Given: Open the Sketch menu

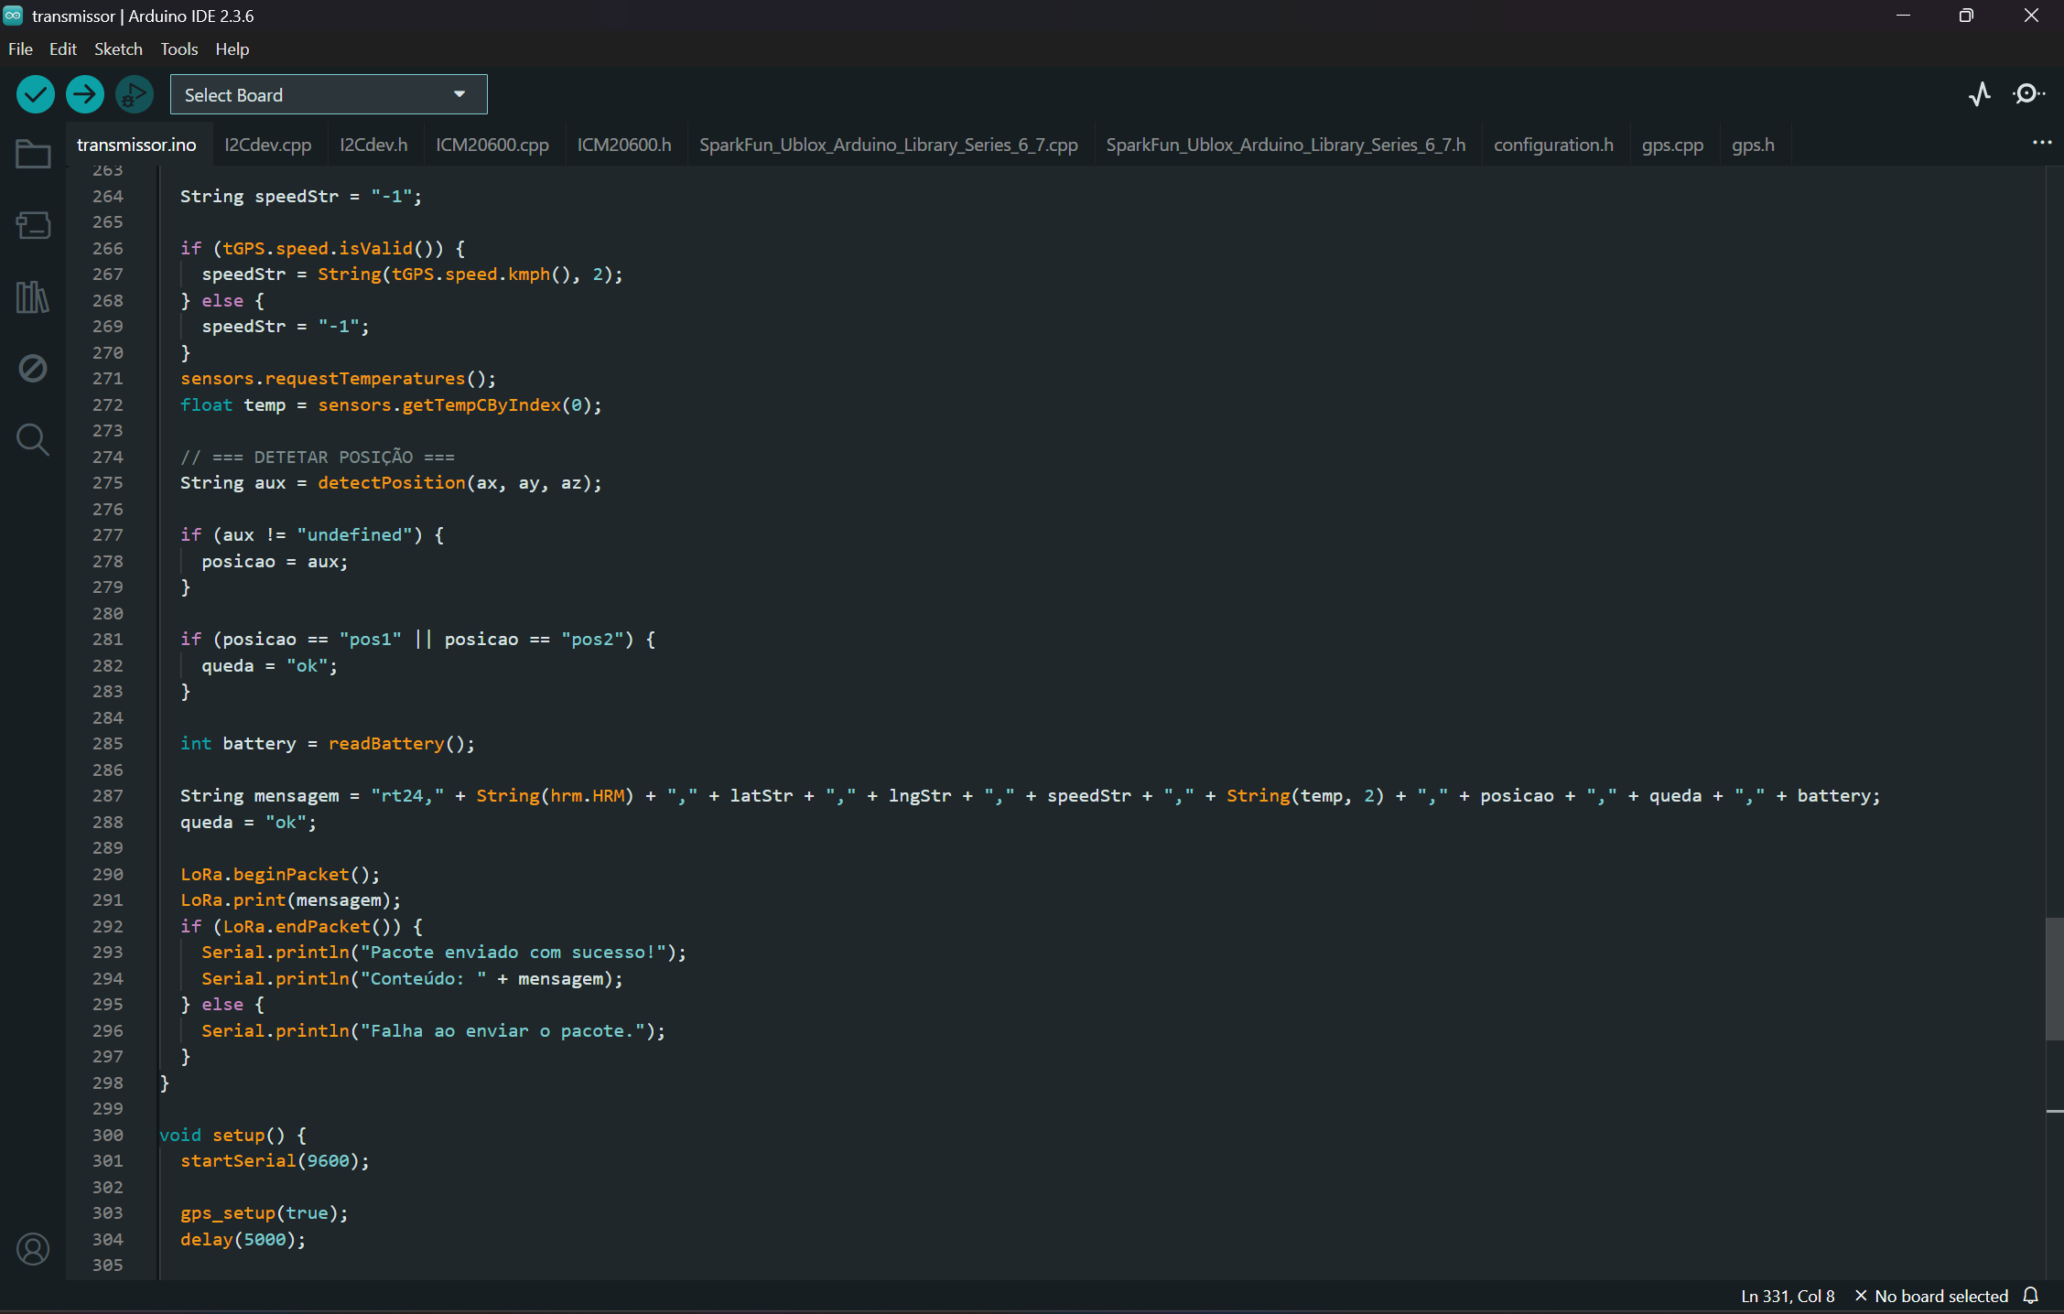Looking at the screenshot, I should click(x=118, y=49).
